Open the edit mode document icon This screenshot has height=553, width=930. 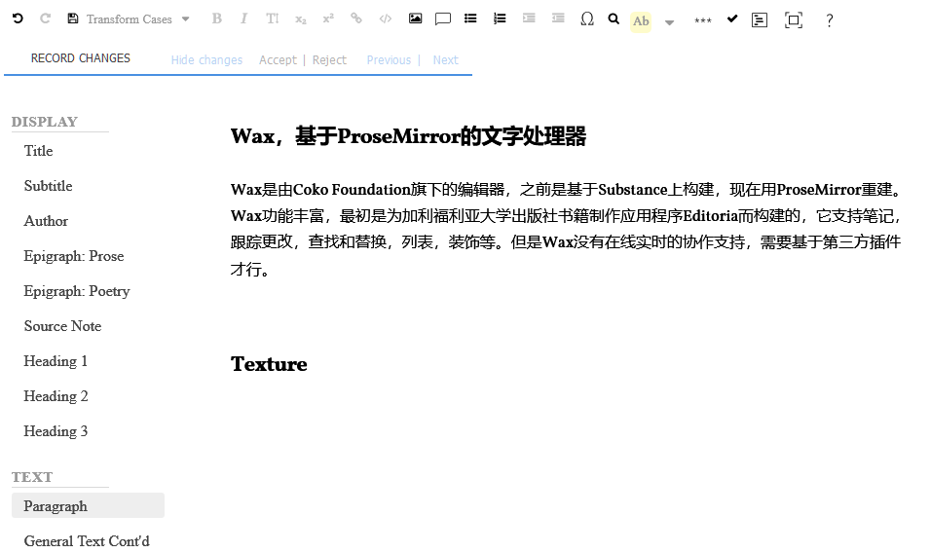[760, 20]
